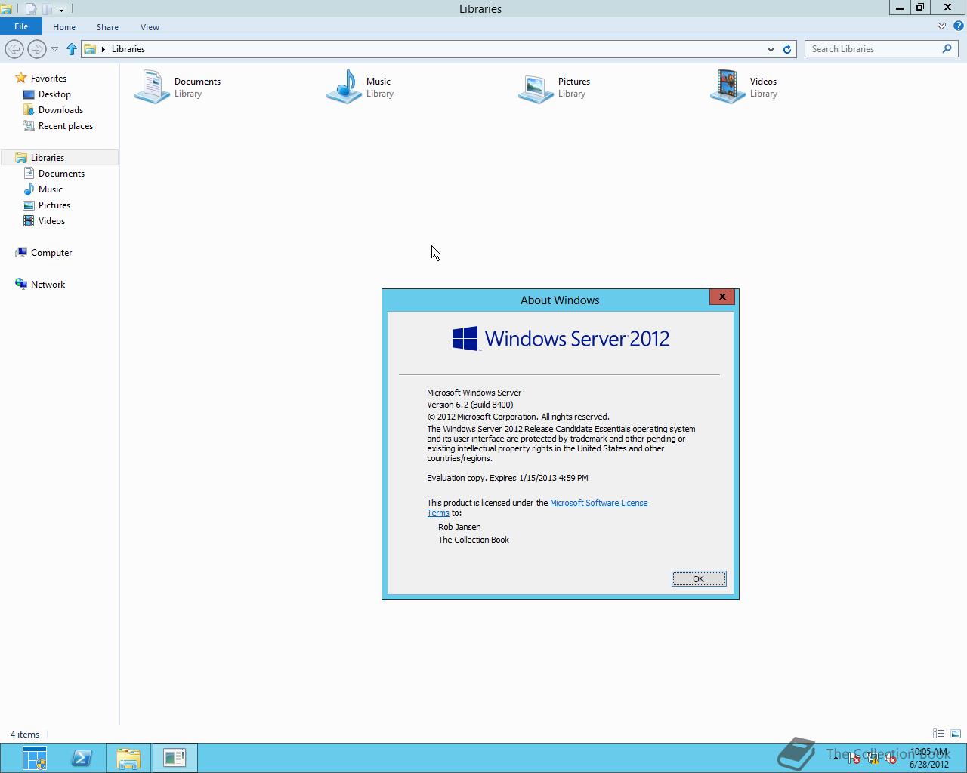The height and width of the screenshot is (773, 967).
Task: Select Downloads under Favorites
Action: (x=60, y=110)
